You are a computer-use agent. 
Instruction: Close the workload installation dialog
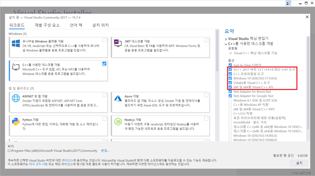pyautogui.click(x=307, y=17)
